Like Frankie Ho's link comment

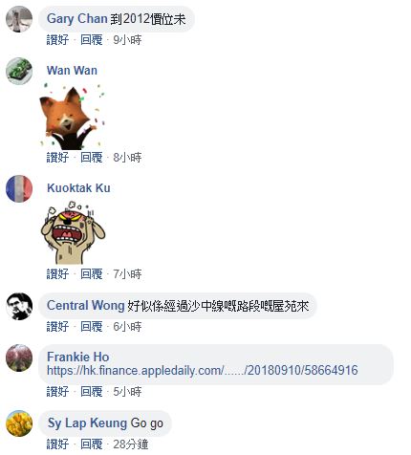[57, 392]
